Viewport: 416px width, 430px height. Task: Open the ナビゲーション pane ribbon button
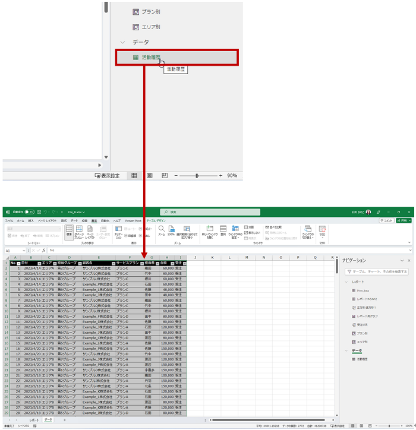pyautogui.click(x=118, y=232)
